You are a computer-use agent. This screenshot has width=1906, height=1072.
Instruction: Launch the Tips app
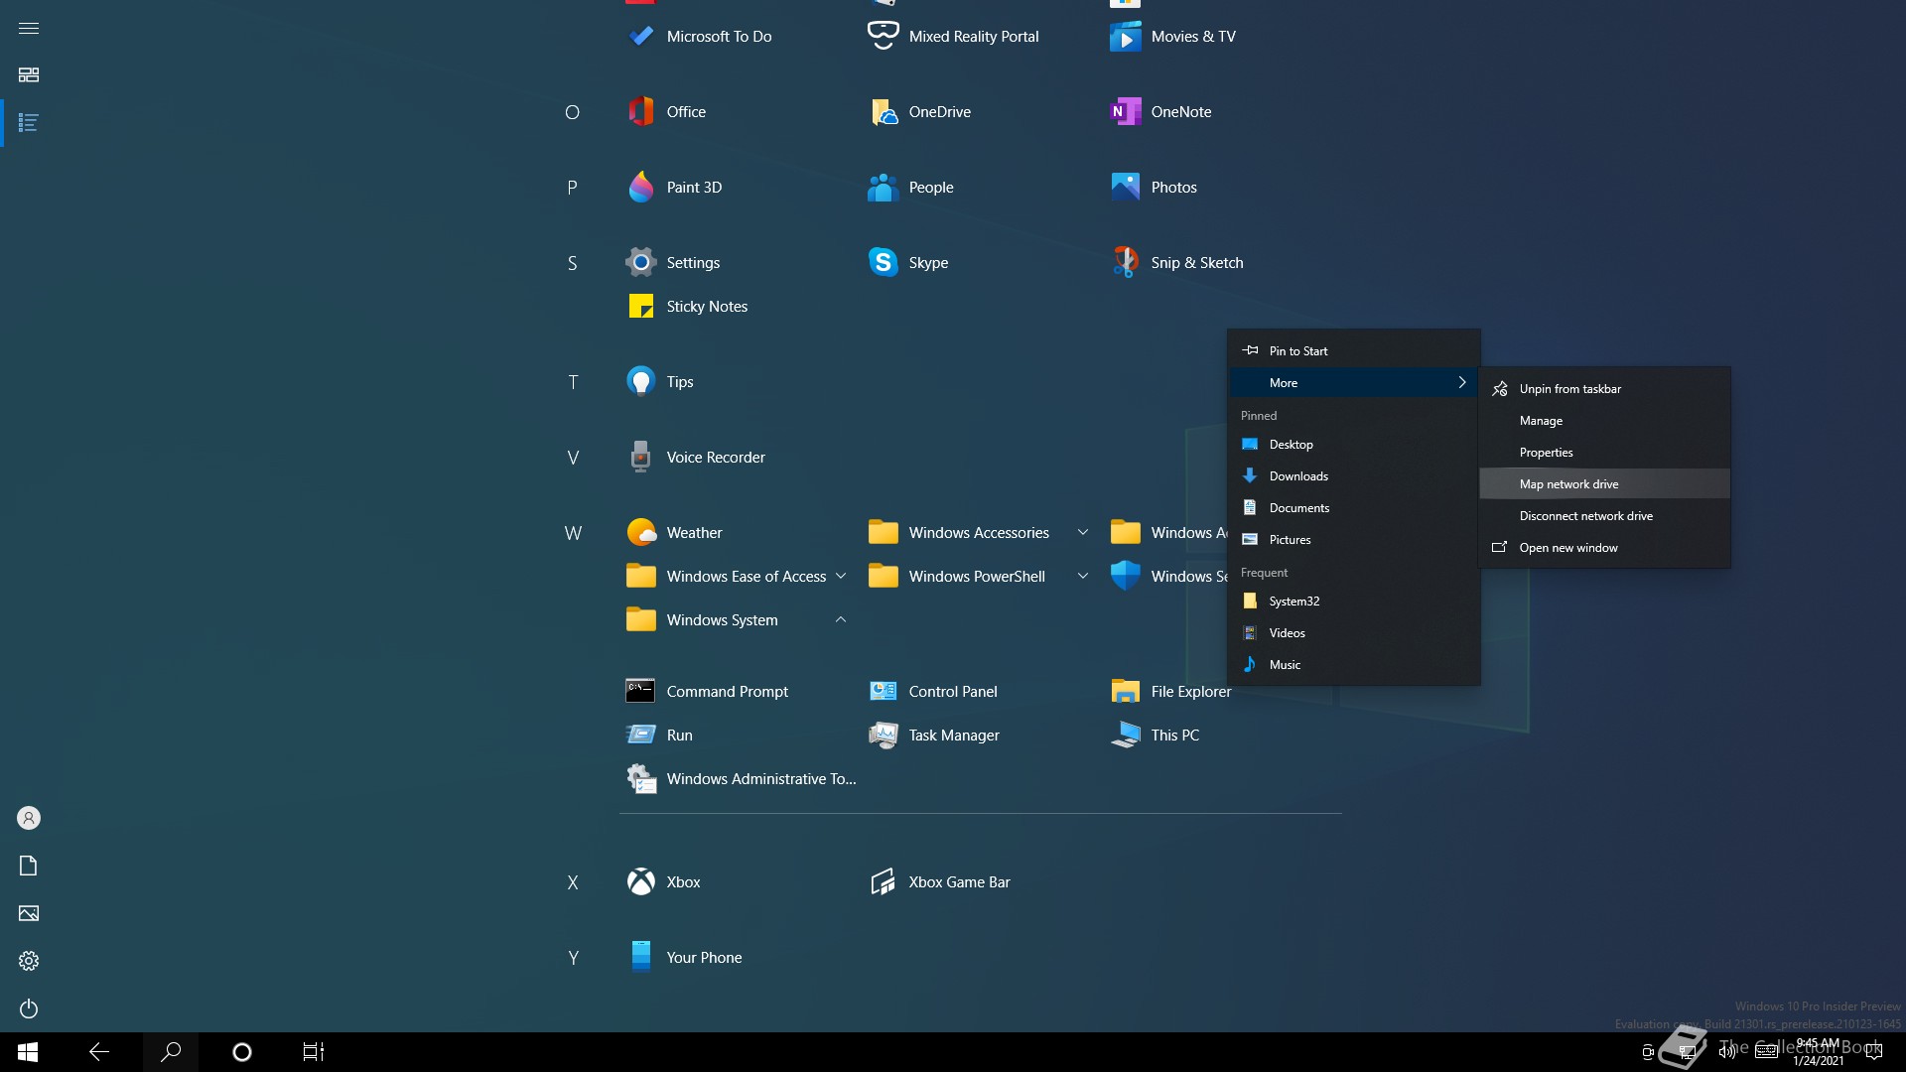[660, 382]
